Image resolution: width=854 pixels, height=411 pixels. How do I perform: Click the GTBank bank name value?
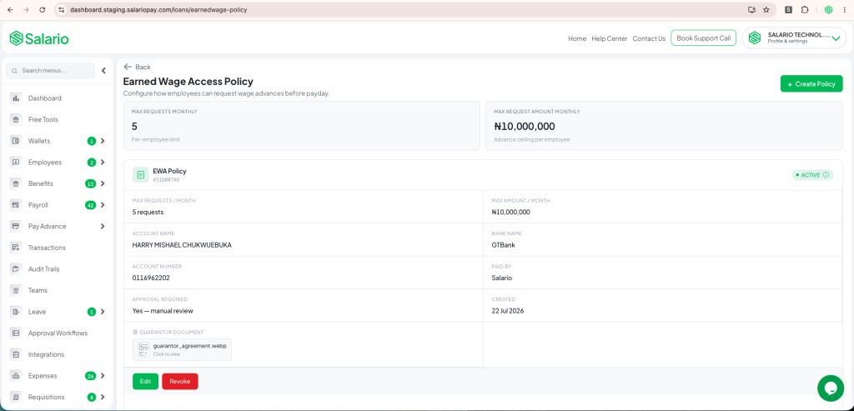coord(503,245)
